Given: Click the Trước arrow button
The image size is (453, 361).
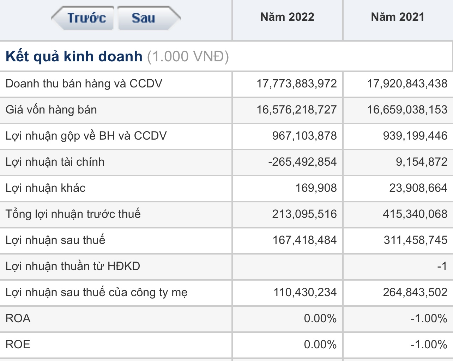Looking at the screenshot, I should click(x=84, y=18).
